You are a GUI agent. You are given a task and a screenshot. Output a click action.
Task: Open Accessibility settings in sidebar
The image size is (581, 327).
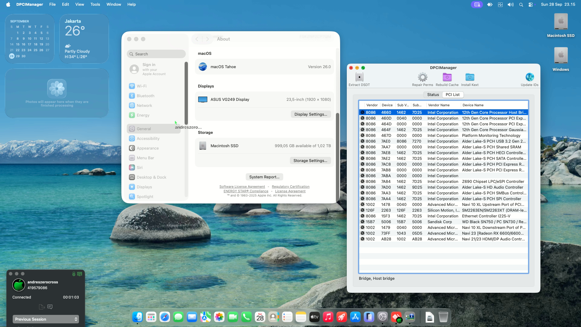pos(154,139)
